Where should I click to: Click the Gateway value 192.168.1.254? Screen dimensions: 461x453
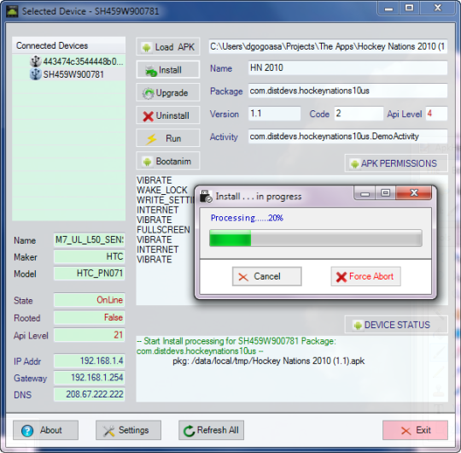90,377
